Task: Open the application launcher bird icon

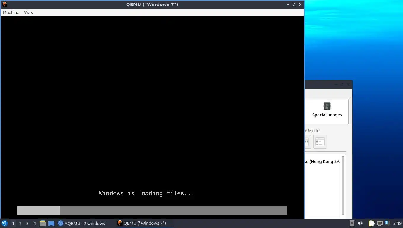Action: coord(4,223)
